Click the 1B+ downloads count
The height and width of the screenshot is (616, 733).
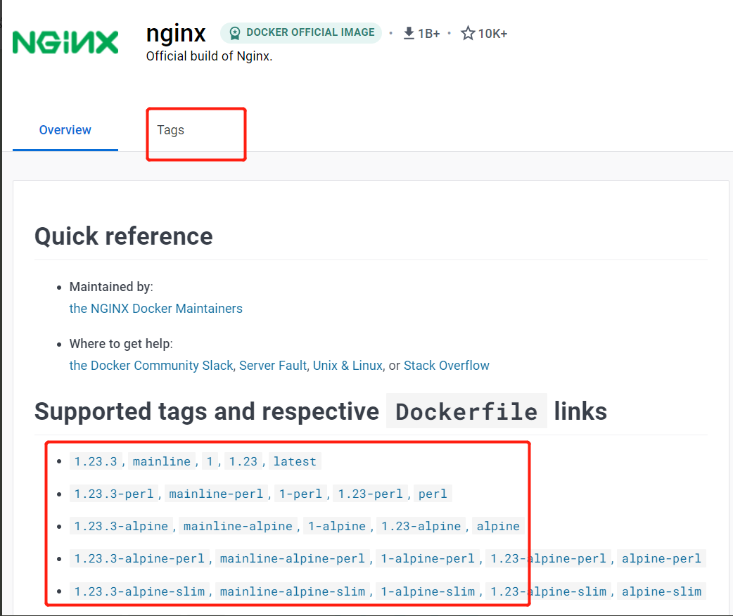coord(428,34)
